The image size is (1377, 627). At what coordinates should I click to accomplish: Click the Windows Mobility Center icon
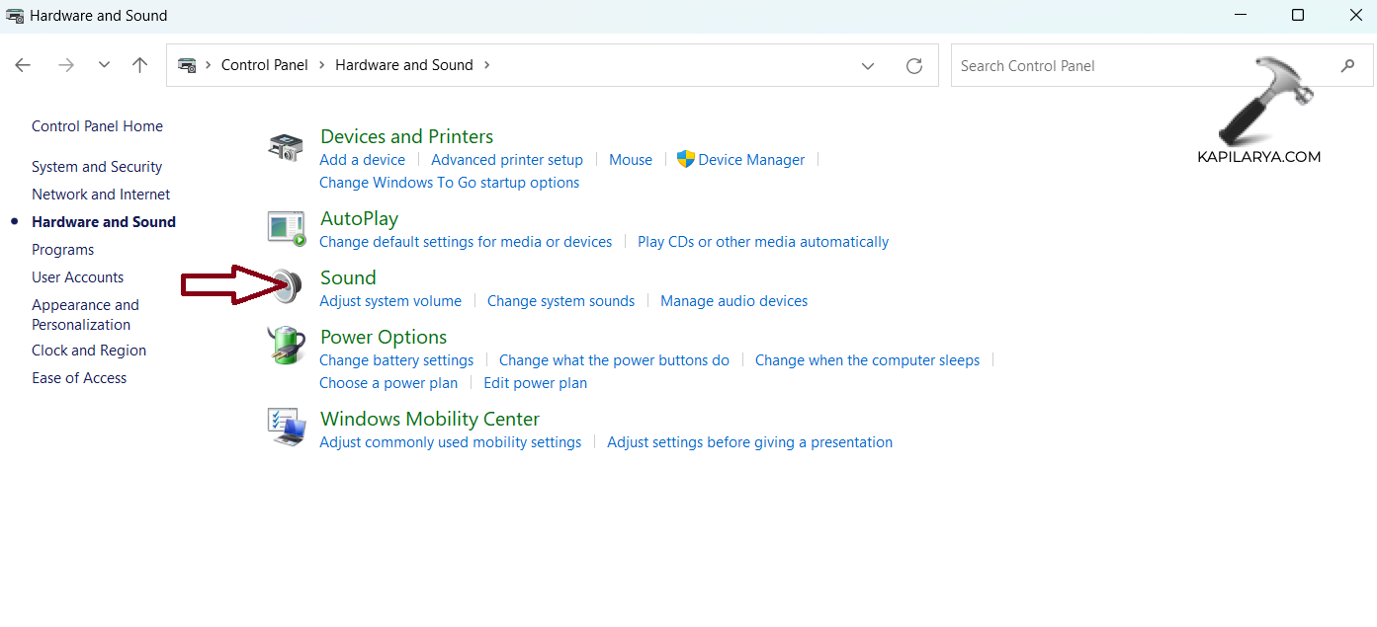tap(287, 428)
